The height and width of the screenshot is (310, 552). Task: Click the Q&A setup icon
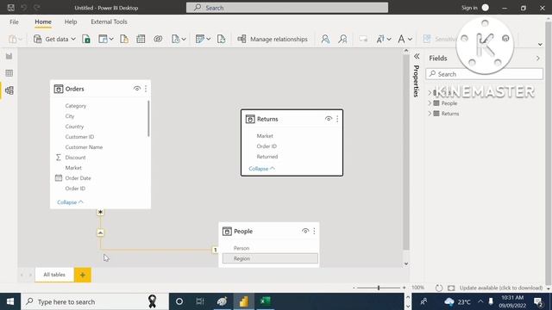363,39
